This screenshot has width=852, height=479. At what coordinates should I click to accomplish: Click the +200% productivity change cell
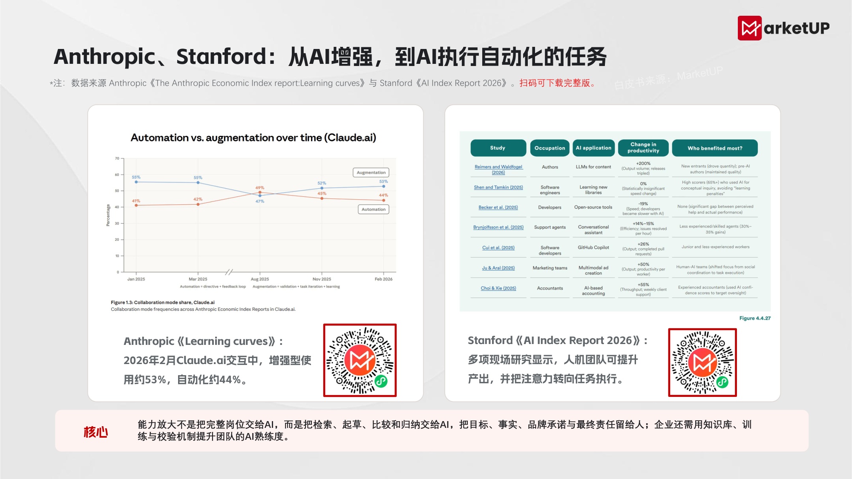tap(643, 168)
